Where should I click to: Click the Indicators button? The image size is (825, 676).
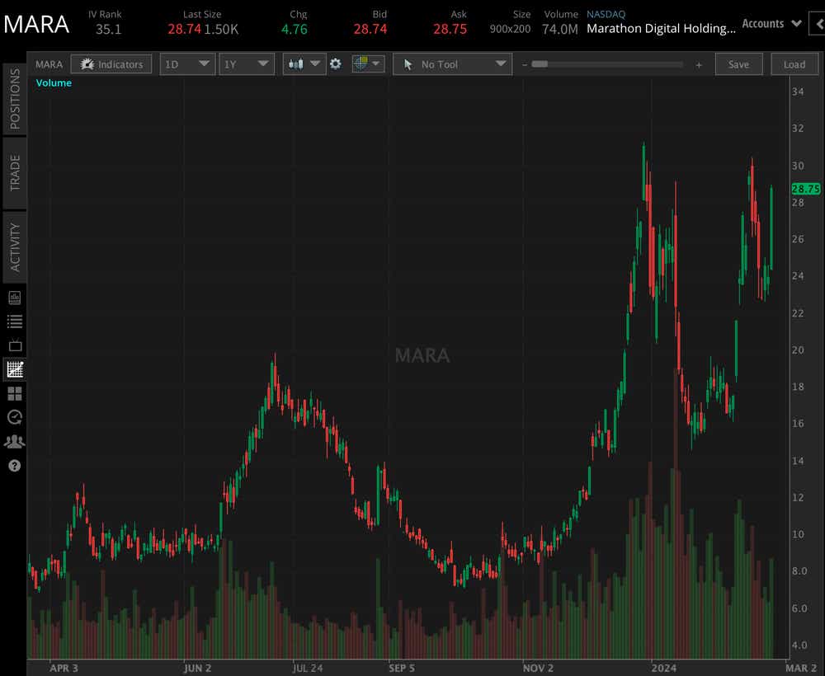pyautogui.click(x=111, y=64)
